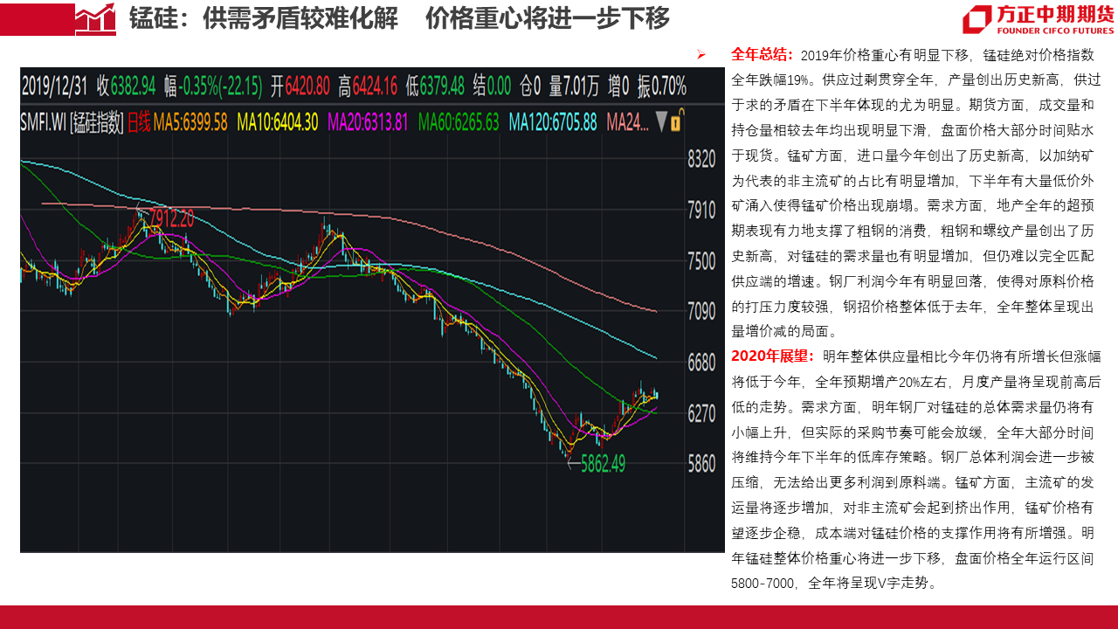The width and height of the screenshot is (1118, 629).
Task: Click the high price 高6424.16
Action: click(x=368, y=86)
